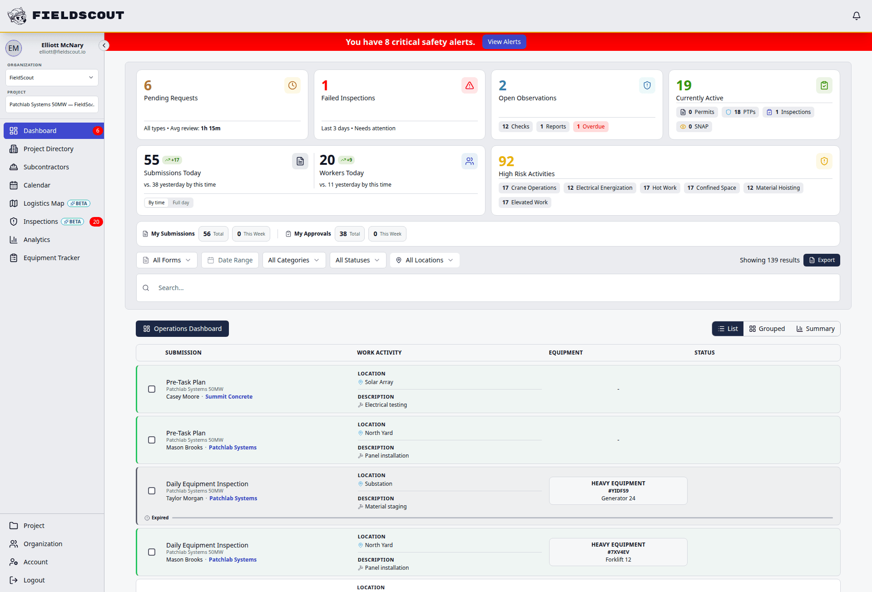Click the Pending Requests clock icon

click(x=292, y=85)
